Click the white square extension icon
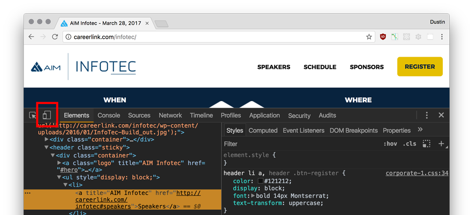473x215 pixels. [x=430, y=37]
